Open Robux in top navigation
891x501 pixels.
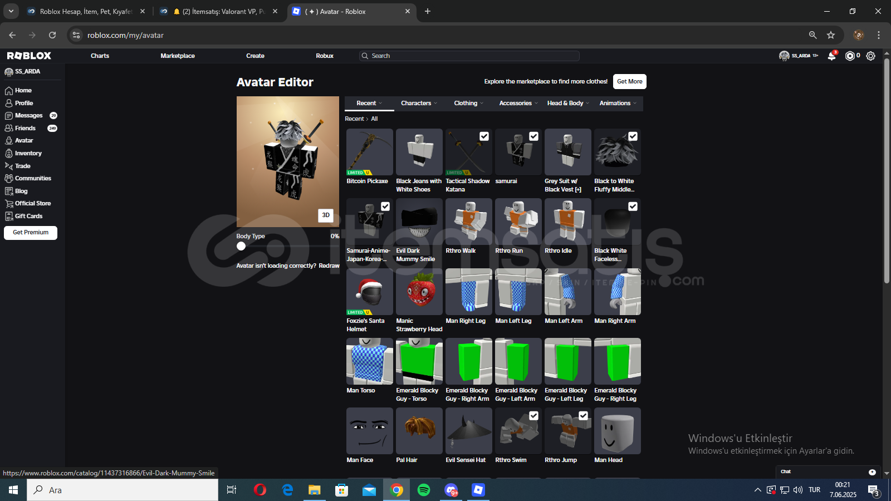[x=325, y=56]
